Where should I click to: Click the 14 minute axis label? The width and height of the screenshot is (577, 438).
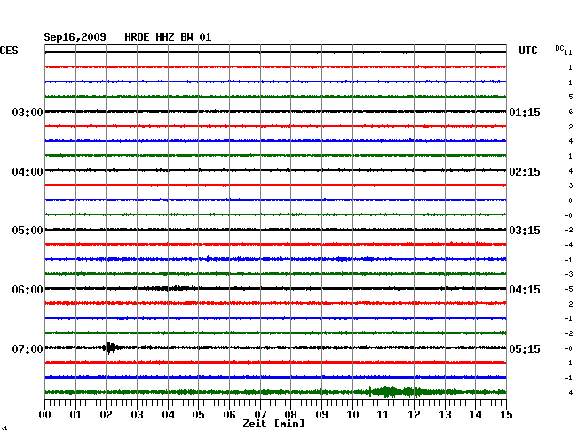475,415
